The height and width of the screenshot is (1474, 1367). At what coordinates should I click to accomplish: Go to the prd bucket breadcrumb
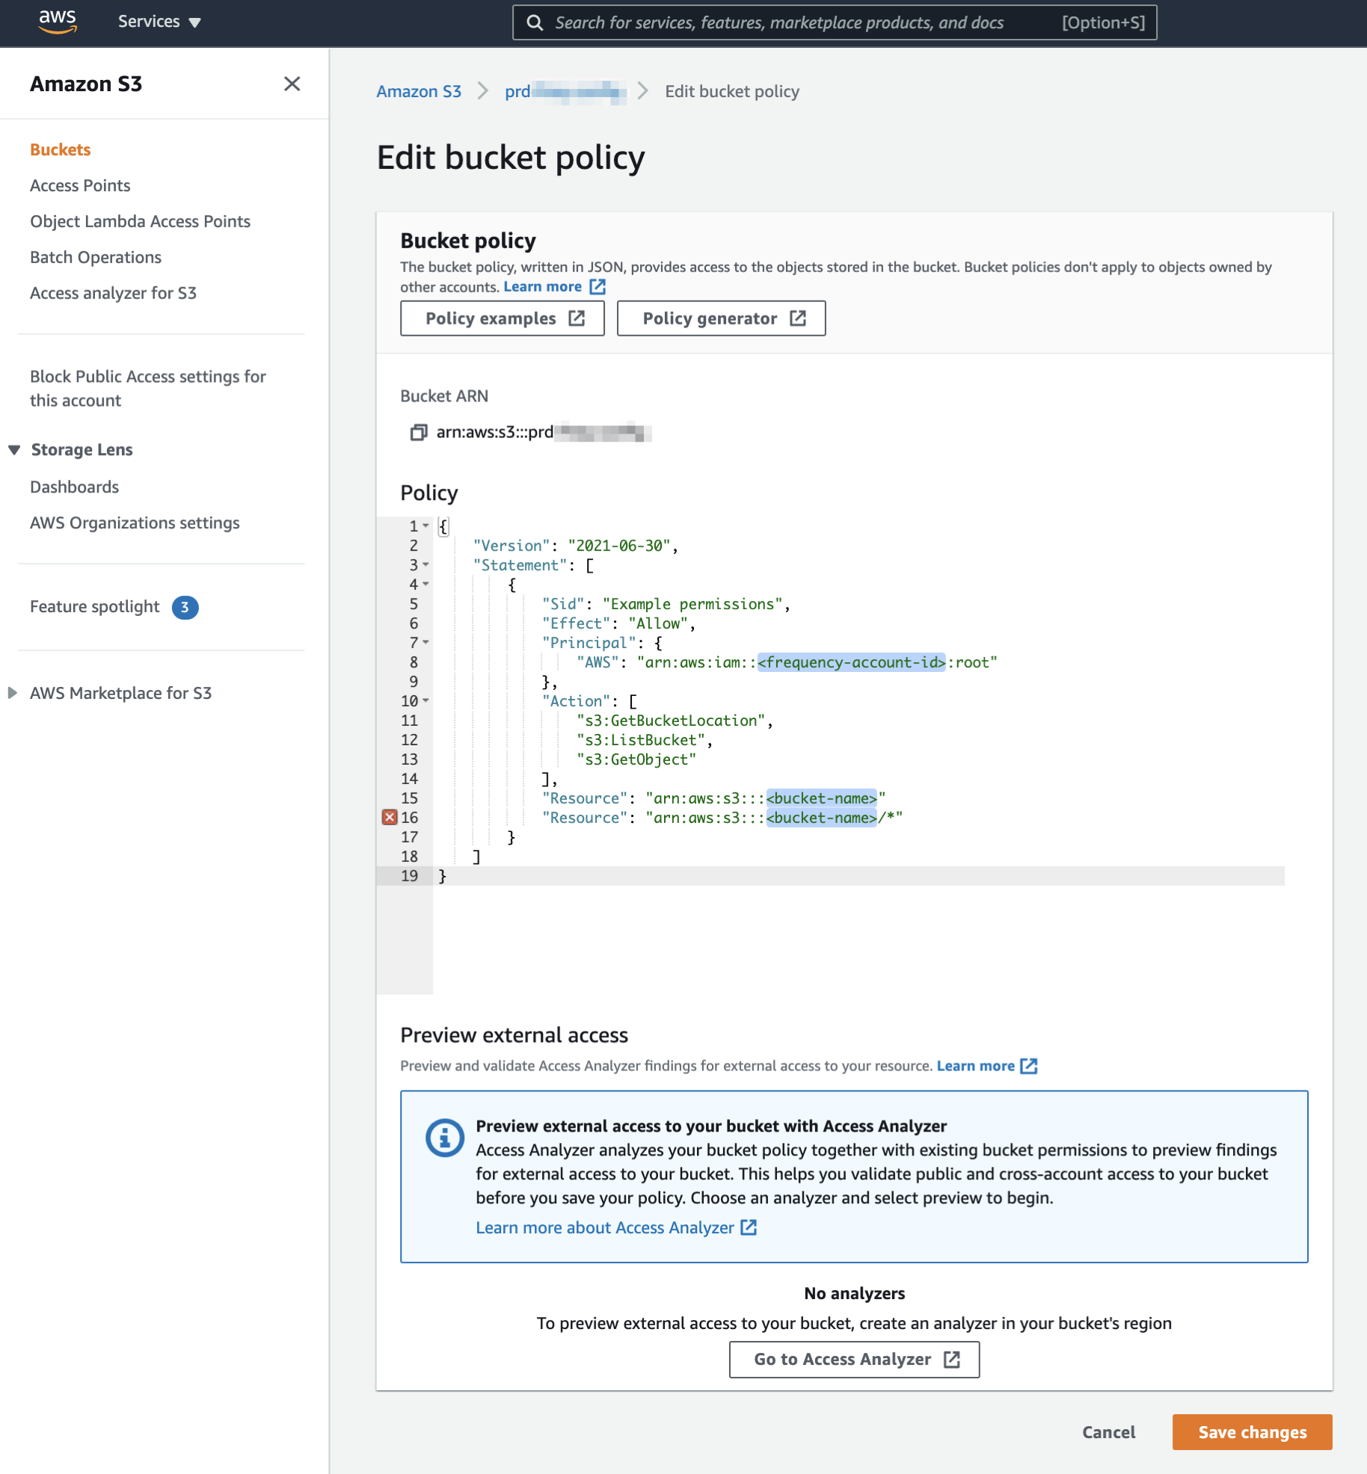[565, 91]
